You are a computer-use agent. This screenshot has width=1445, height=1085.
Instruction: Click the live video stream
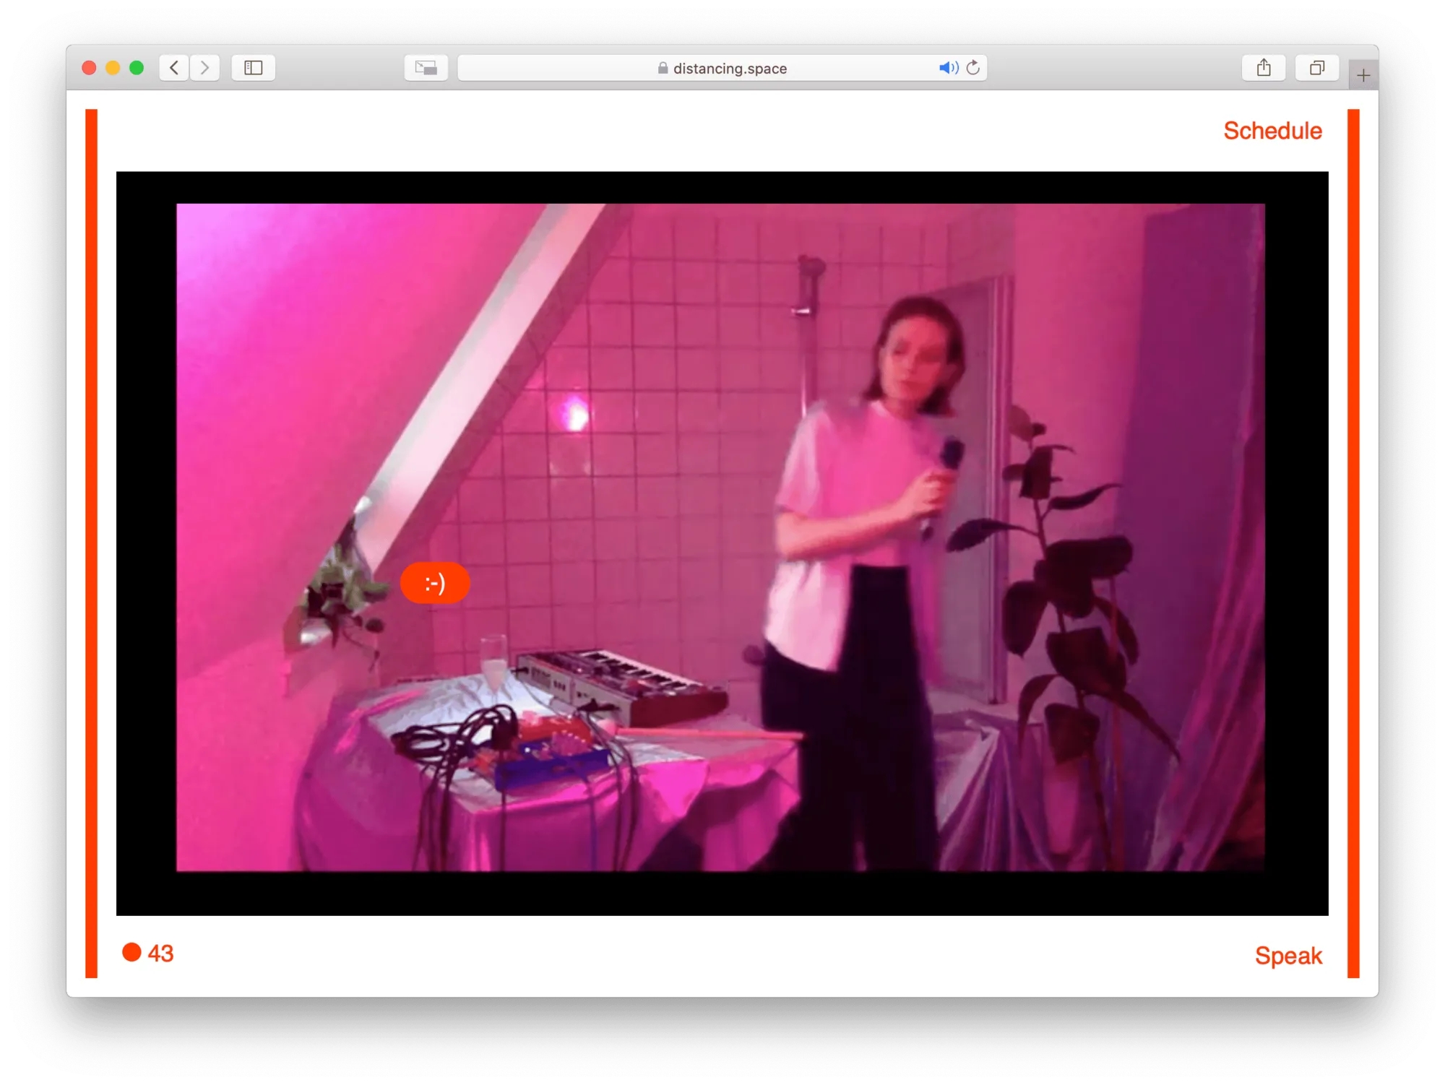coord(720,537)
